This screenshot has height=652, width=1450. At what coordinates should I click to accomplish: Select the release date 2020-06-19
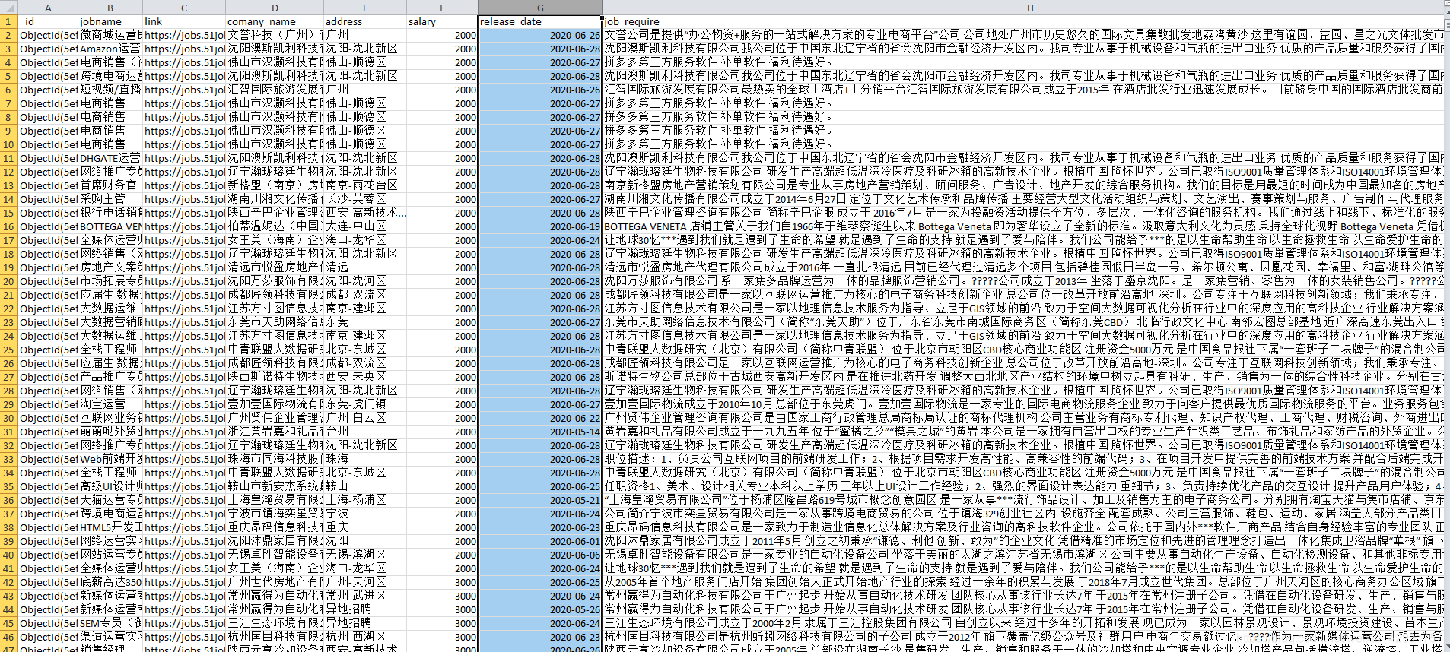click(540, 226)
